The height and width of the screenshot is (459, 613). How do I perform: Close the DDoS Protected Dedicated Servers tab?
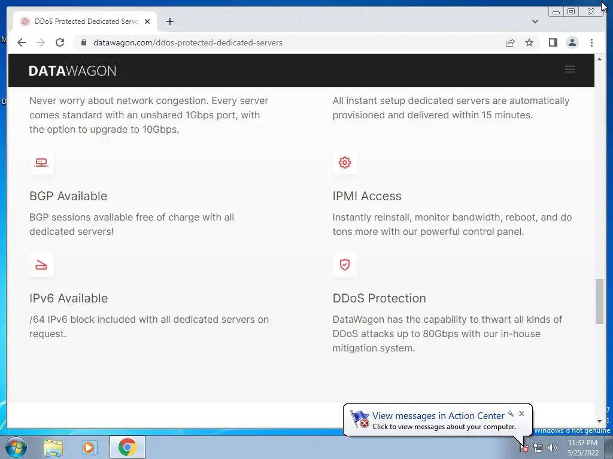[x=147, y=22]
